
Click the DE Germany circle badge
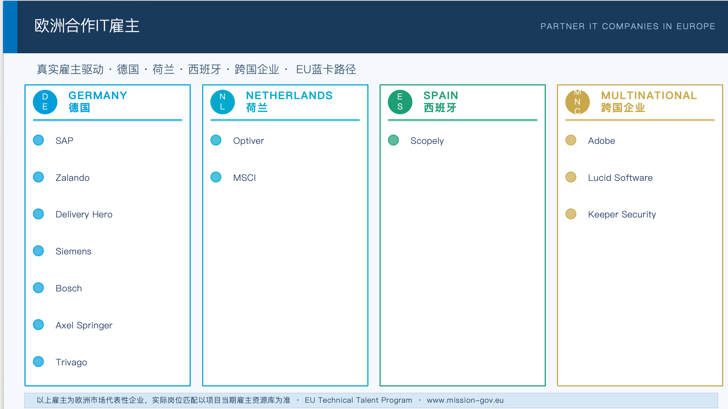[45, 102]
